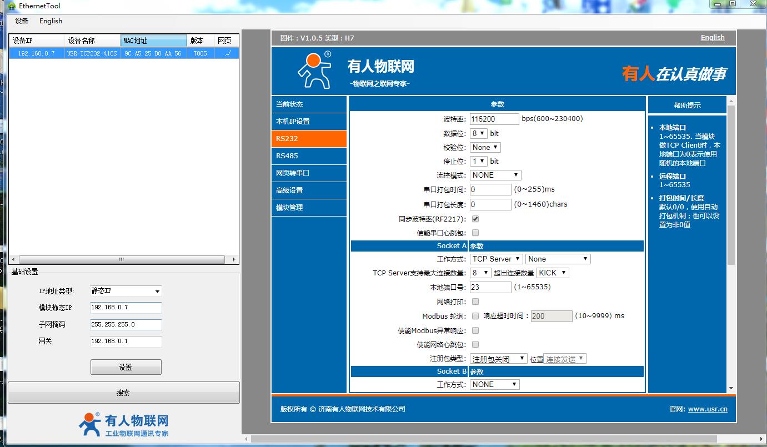
Task: Enable the serial heartbeat packet checkbox
Action: [475, 233]
